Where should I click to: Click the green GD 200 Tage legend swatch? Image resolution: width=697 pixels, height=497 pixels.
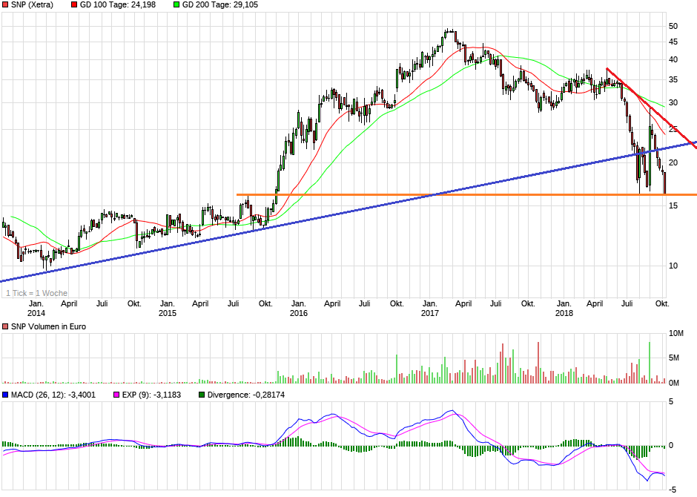(x=176, y=5)
